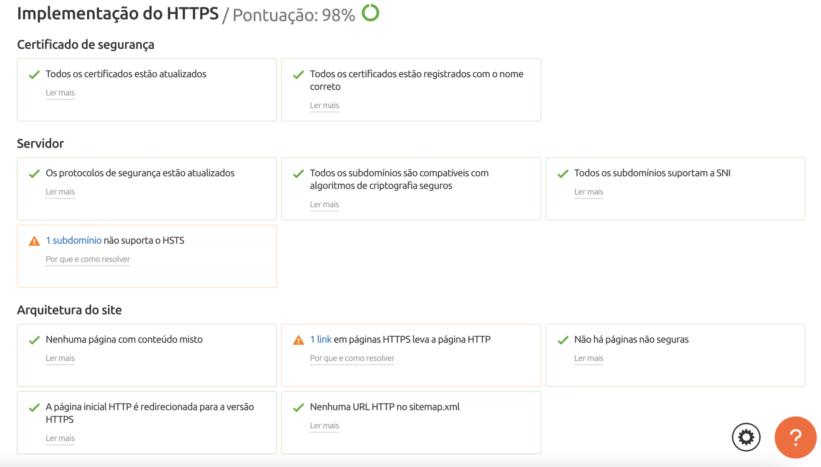
Task: Click the orange help question mark button
Action: coord(795,437)
